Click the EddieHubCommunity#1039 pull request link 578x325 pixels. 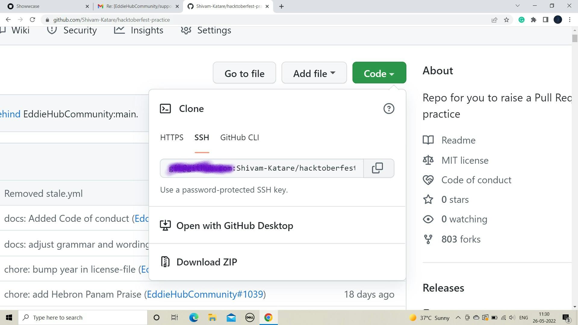tap(204, 294)
